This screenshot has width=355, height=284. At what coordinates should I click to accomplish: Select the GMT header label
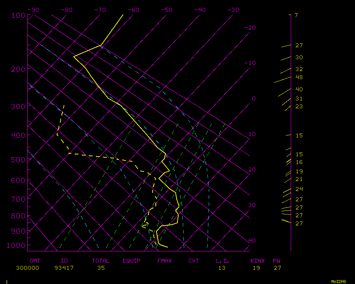[x=35, y=261]
